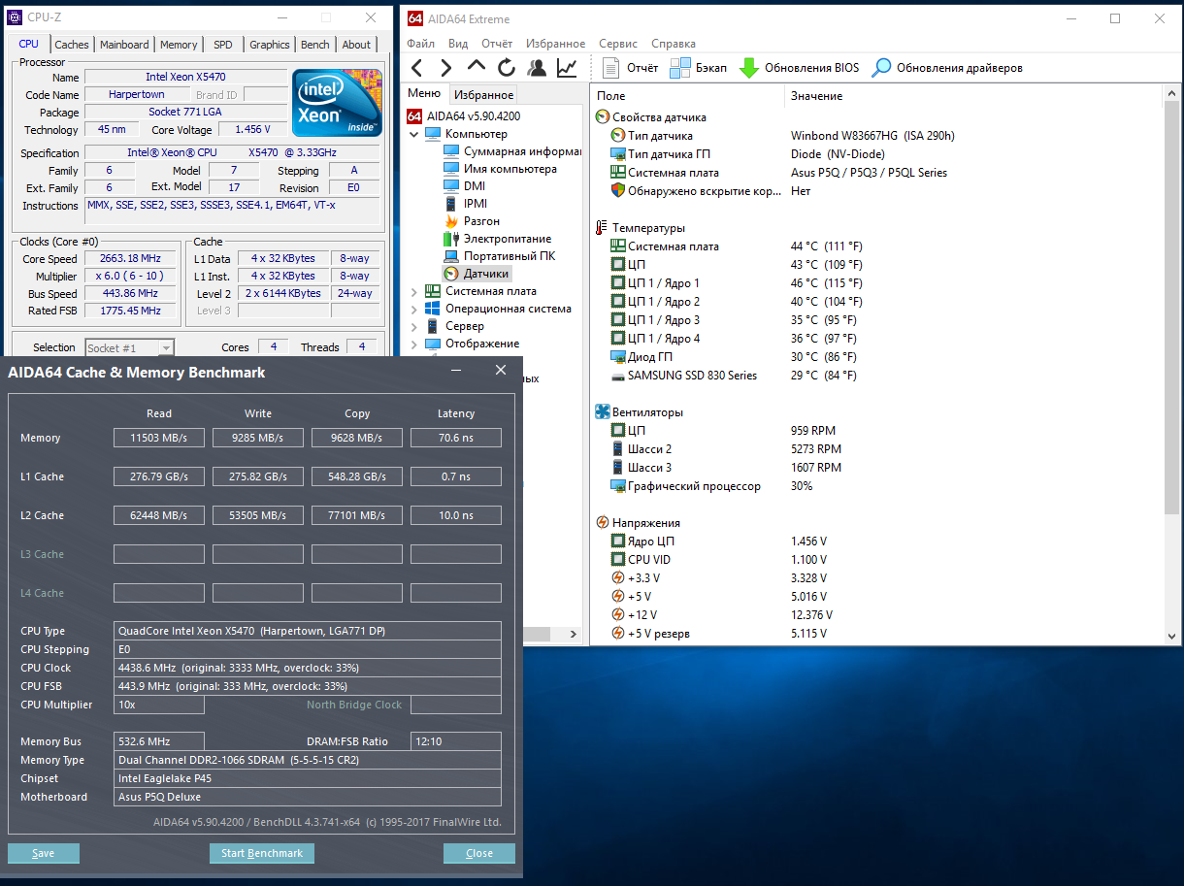Open the Разгон overclock tree item

click(472, 221)
